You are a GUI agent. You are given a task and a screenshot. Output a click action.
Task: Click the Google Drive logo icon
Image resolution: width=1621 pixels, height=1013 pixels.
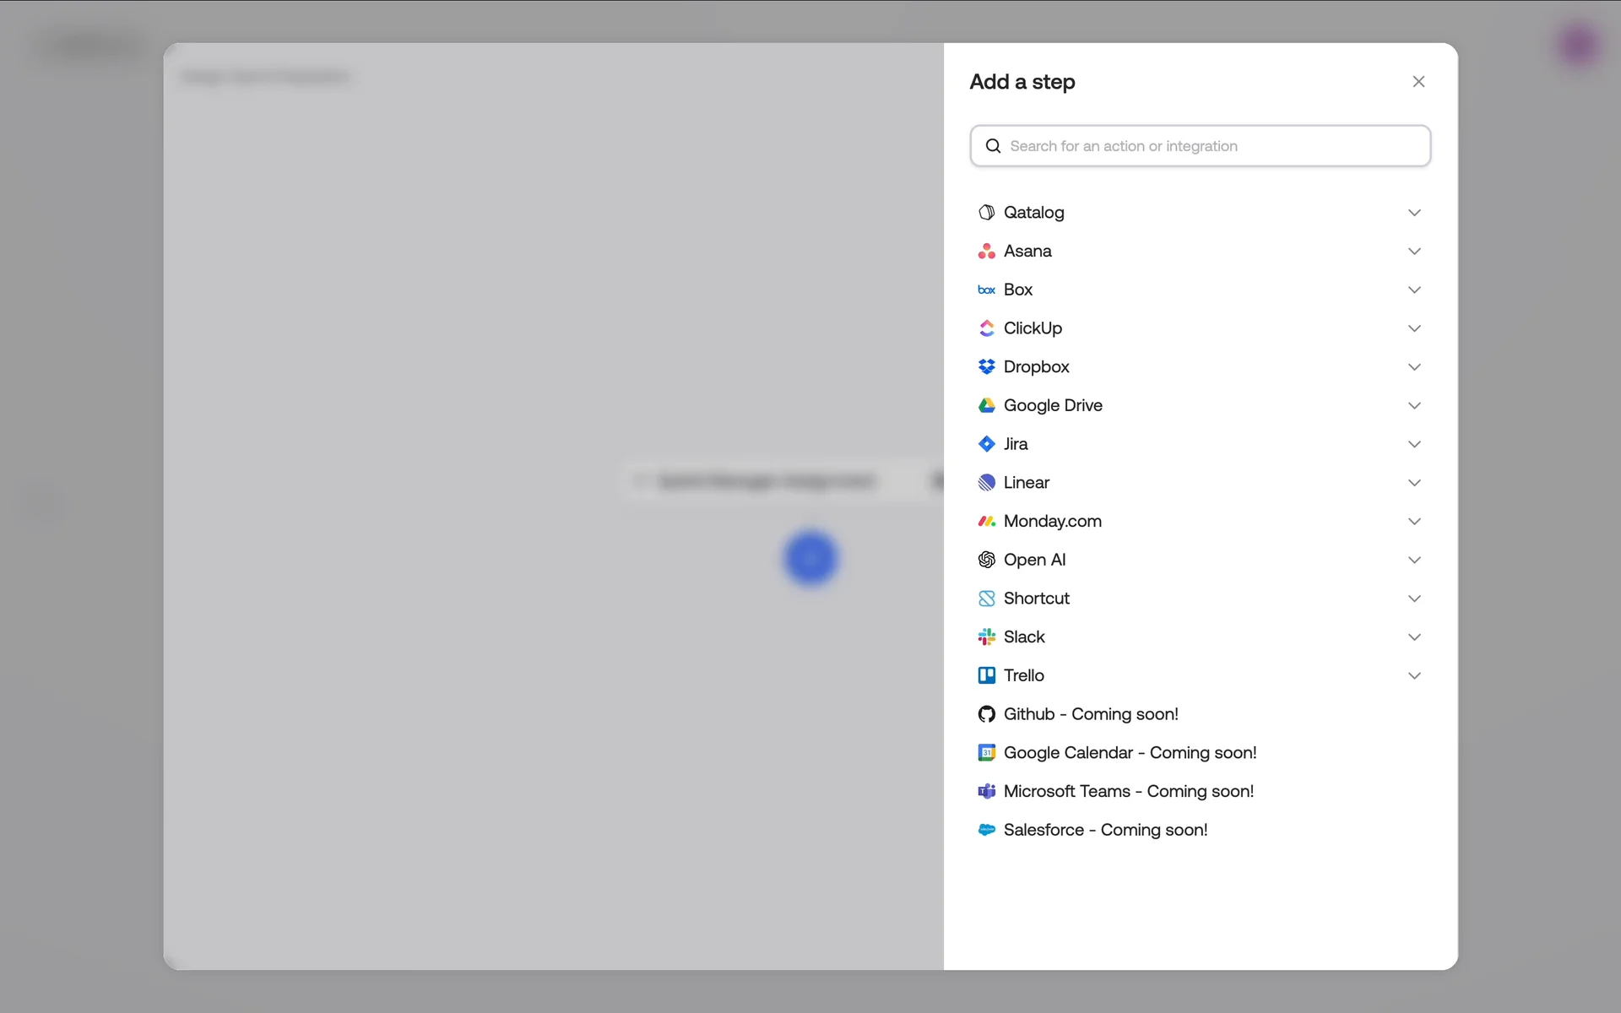(x=986, y=406)
